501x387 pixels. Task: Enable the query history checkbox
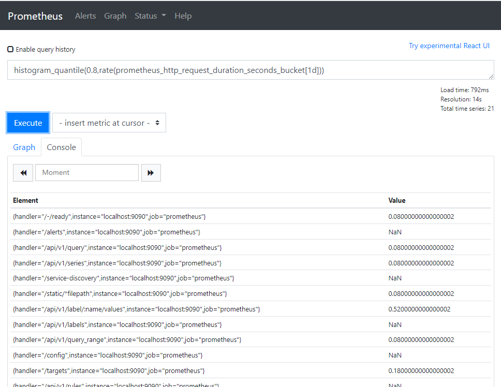[x=10, y=50]
